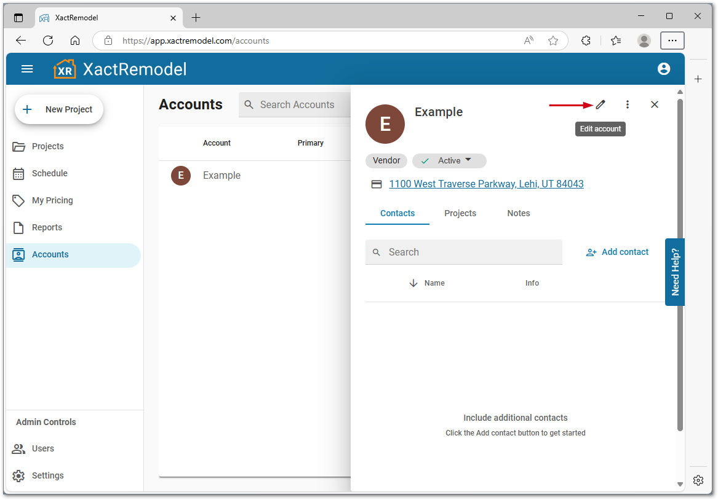718x500 pixels.
Task: Open the Favorites list icon
Action: point(616,41)
